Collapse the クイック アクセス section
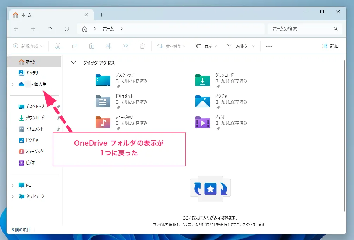This screenshot has width=354, height=240. [73, 63]
